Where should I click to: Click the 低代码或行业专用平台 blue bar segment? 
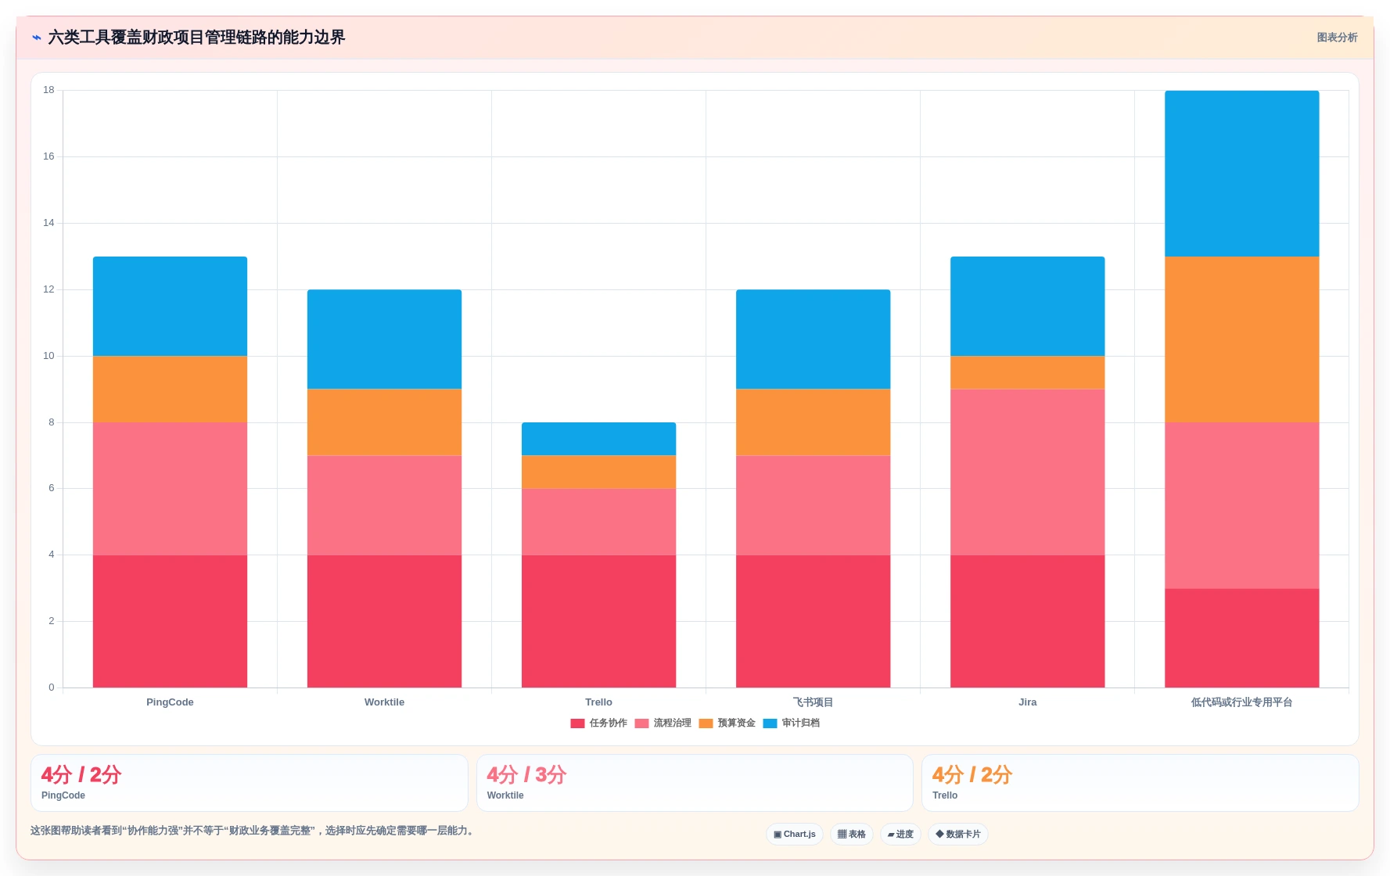point(1241,174)
